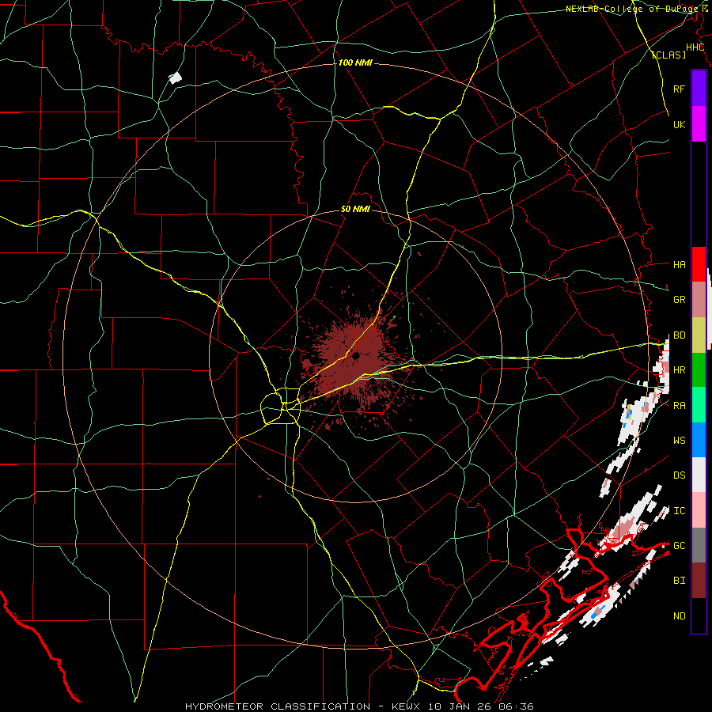Screen dimensions: 712x712
Task: Click the BD legend label
Action: (x=680, y=335)
